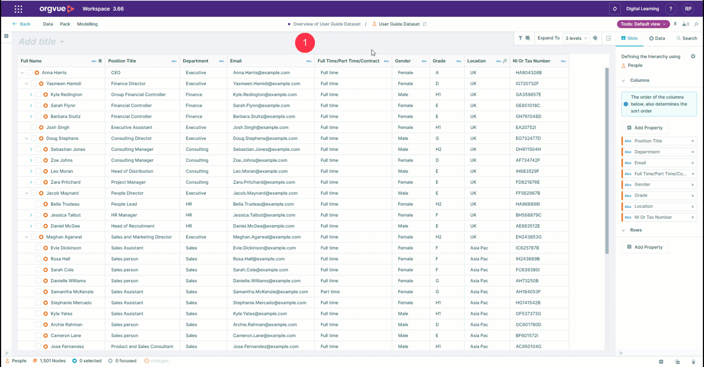704x367 pixels.
Task: Click the export arrow icon in toolbar
Action: 608,38
